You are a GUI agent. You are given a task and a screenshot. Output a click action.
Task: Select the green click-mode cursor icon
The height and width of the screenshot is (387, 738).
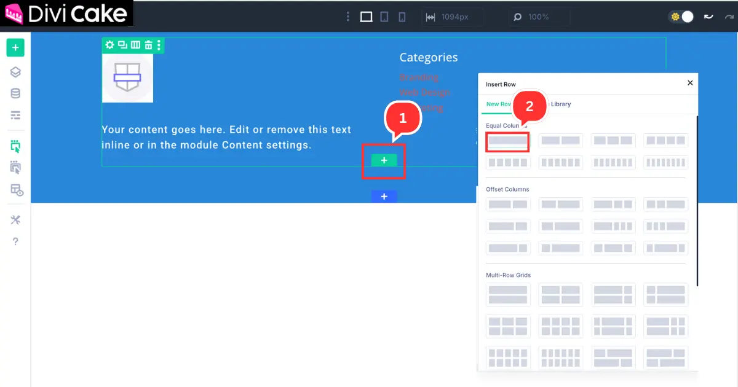pyautogui.click(x=15, y=146)
